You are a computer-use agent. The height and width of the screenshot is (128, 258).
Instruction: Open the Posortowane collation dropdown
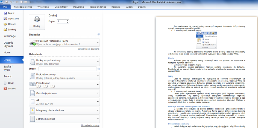(x=64, y=85)
